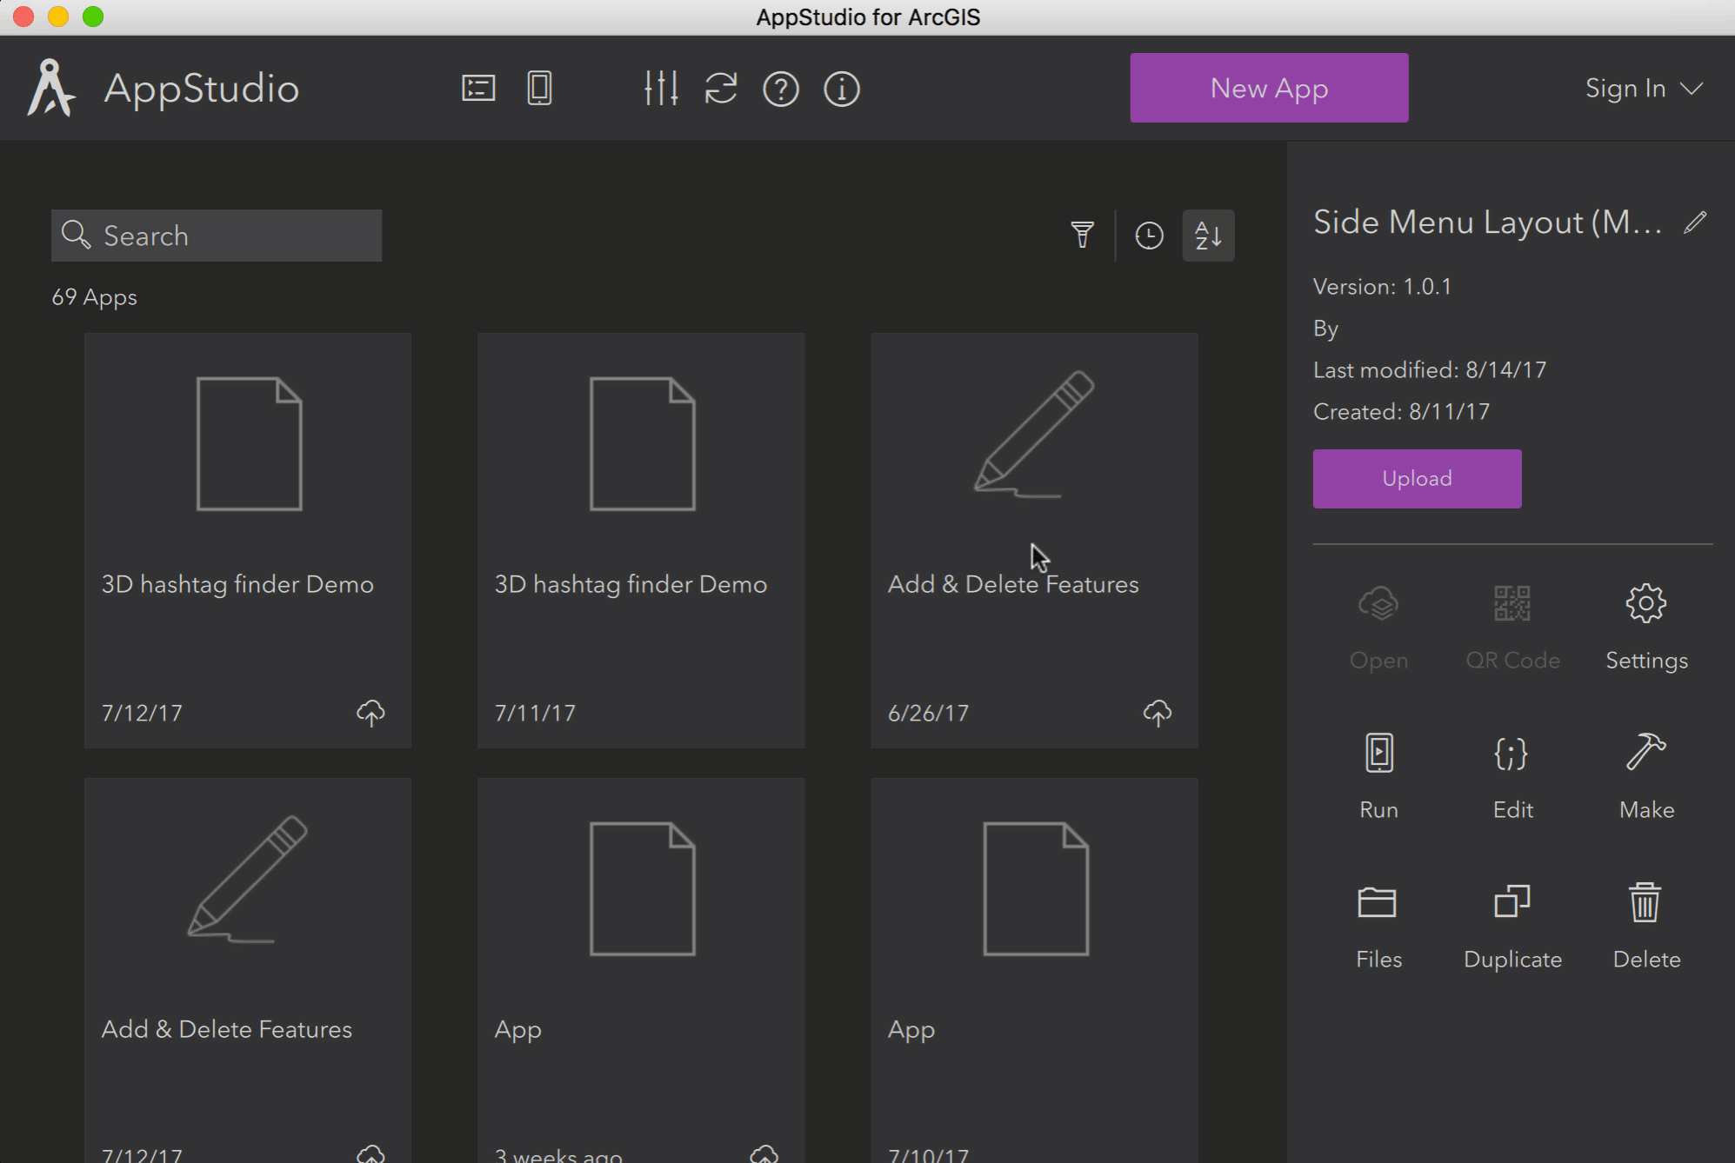
Task: Click the mobile device player icon
Action: coord(539,89)
